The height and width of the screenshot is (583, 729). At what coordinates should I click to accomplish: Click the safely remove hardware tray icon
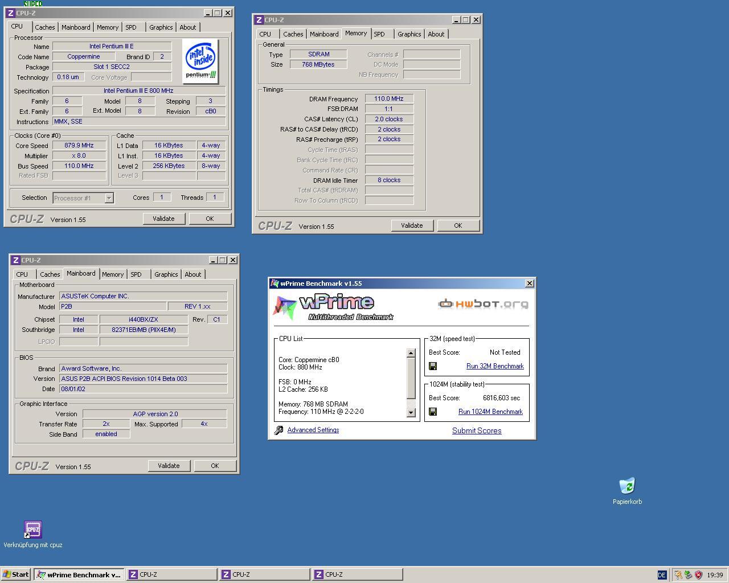point(688,575)
